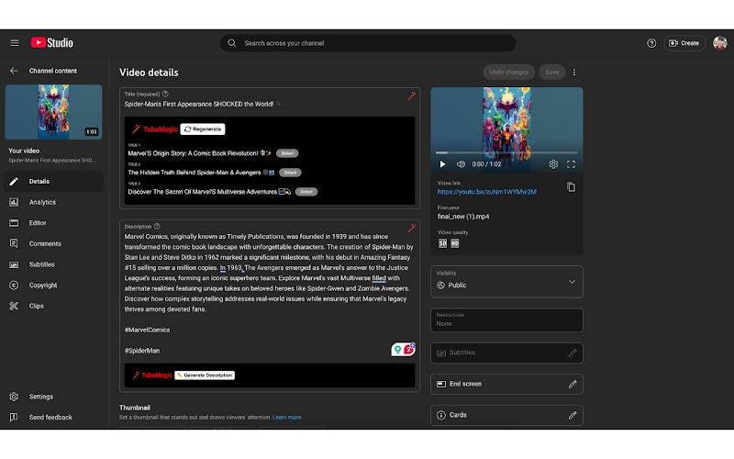The image size is (734, 459).
Task: Click the SD video quality badge
Action: (x=442, y=243)
